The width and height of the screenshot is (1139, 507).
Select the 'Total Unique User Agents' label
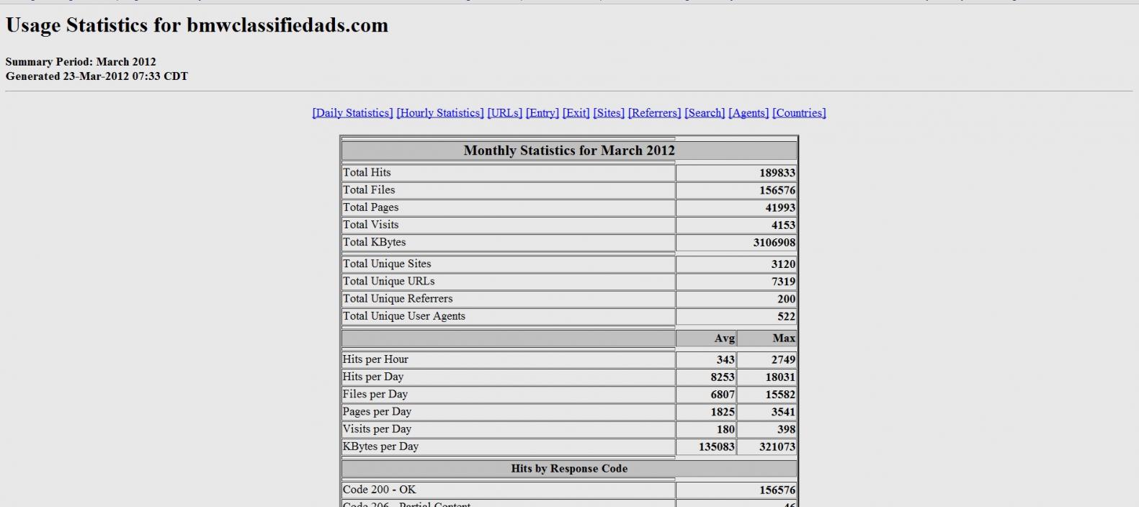[x=404, y=316]
